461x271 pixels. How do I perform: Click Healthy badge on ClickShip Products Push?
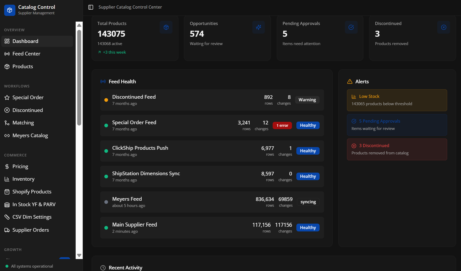click(308, 151)
